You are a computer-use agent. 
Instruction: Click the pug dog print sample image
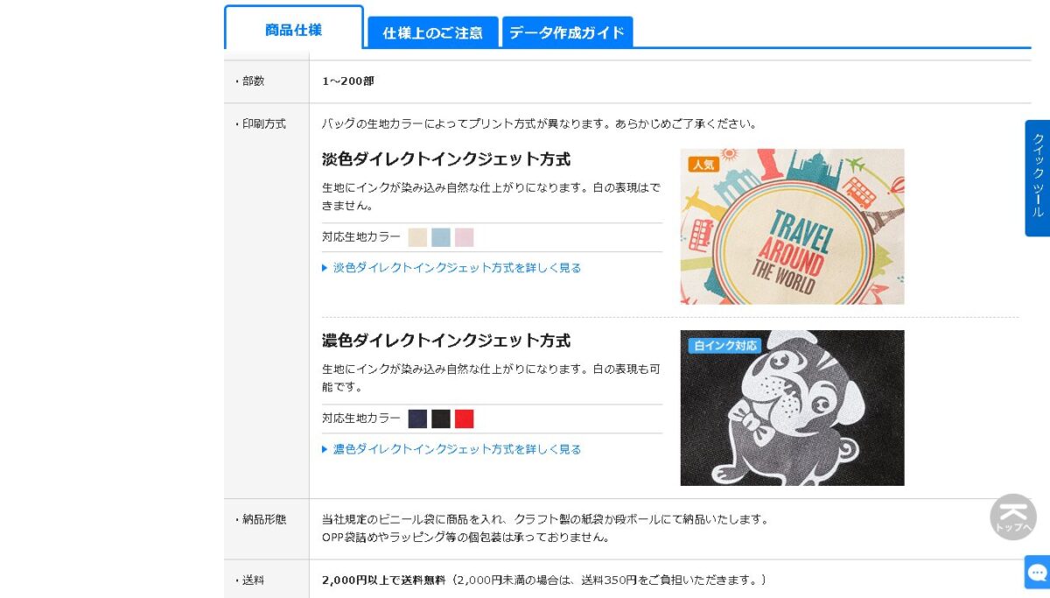[x=793, y=408]
